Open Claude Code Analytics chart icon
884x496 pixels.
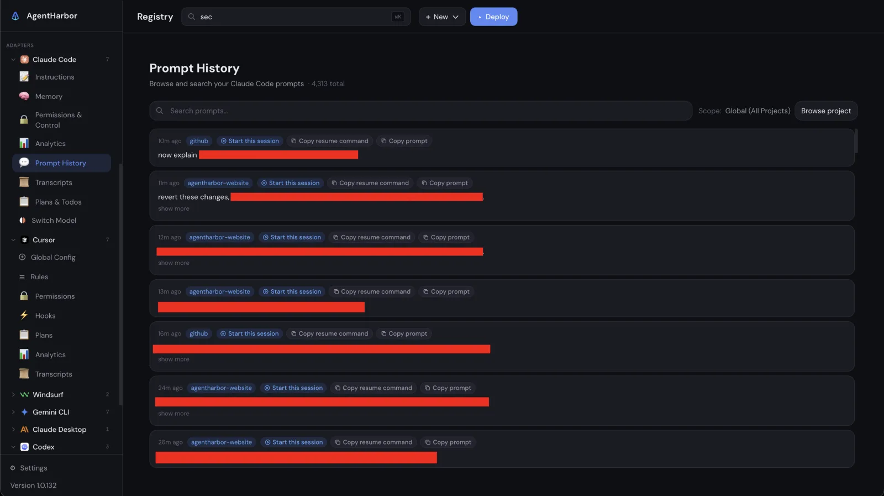coord(24,143)
